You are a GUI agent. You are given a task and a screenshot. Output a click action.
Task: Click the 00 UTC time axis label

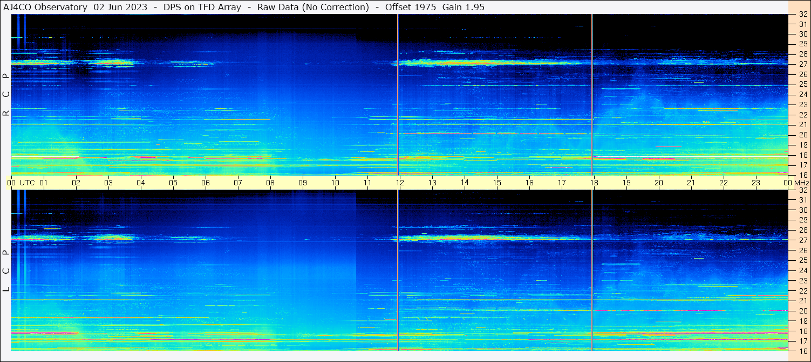coord(21,183)
